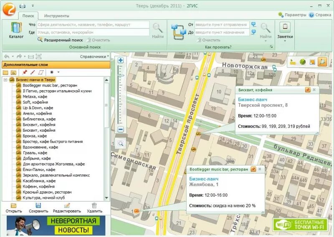Select the line drawing tool
Viewport: 334px width, 237px height.
(x=33, y=72)
